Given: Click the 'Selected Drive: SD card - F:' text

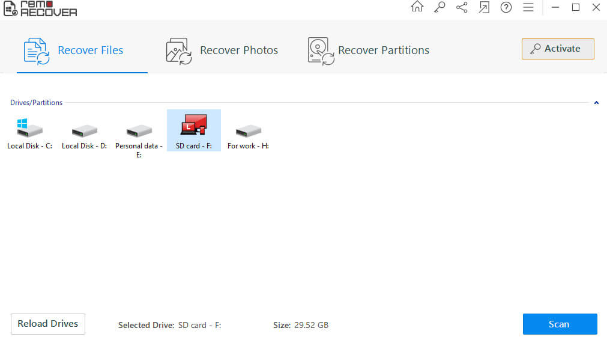Looking at the screenshot, I should [x=169, y=325].
